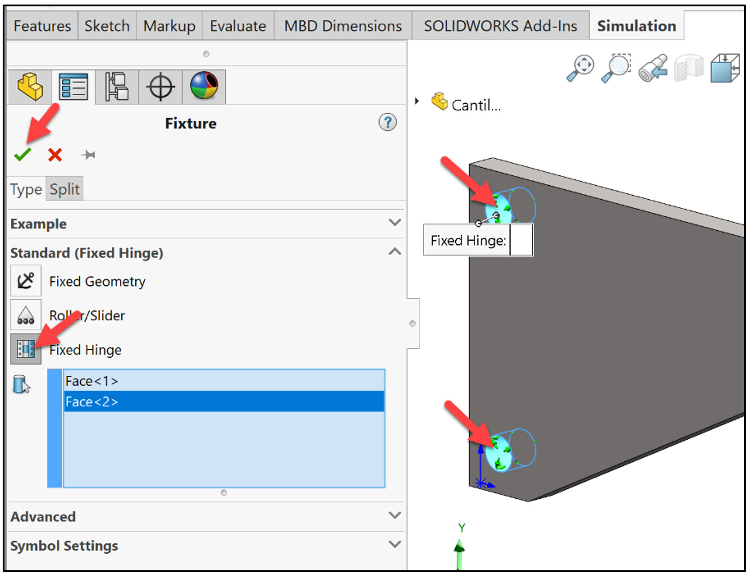Screen dimensions: 748x573
Task: Open the DisplayManager colored sphere icon
Action: [204, 86]
